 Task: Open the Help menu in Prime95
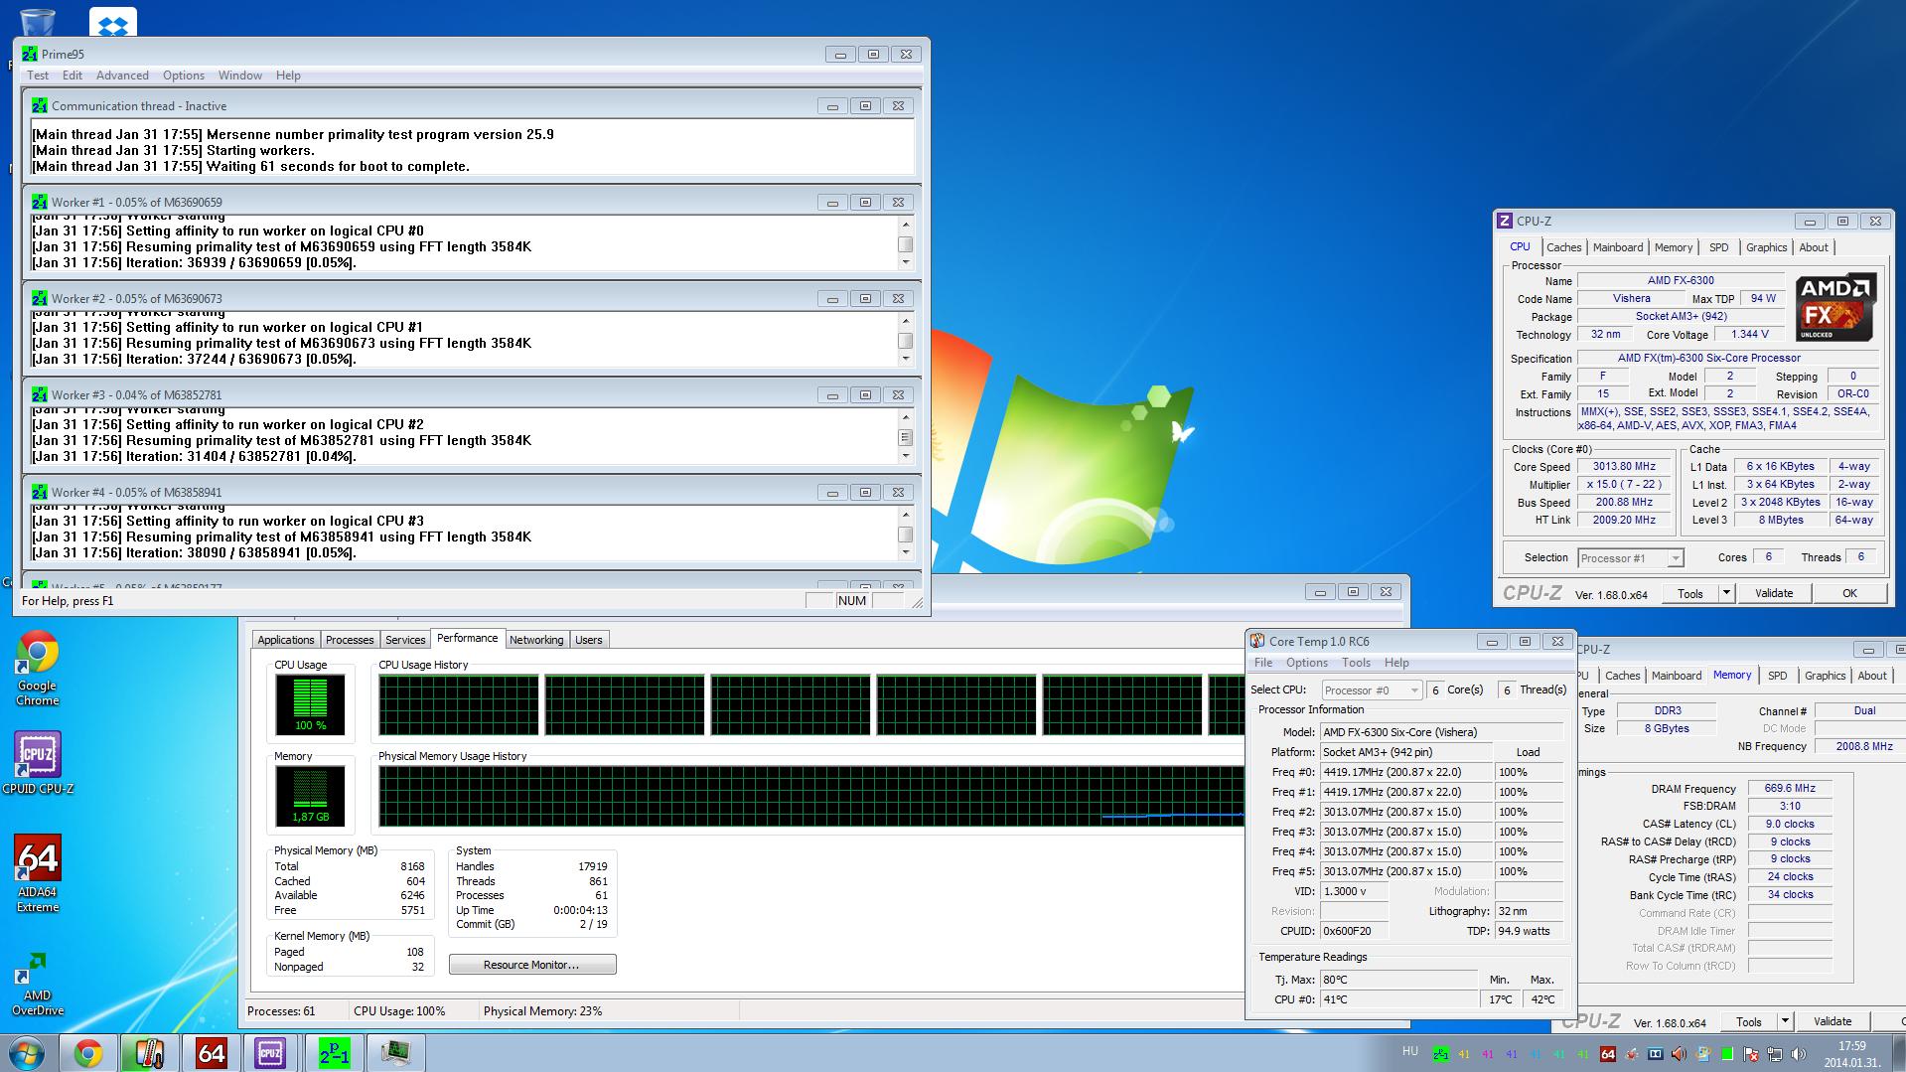pyautogui.click(x=288, y=76)
